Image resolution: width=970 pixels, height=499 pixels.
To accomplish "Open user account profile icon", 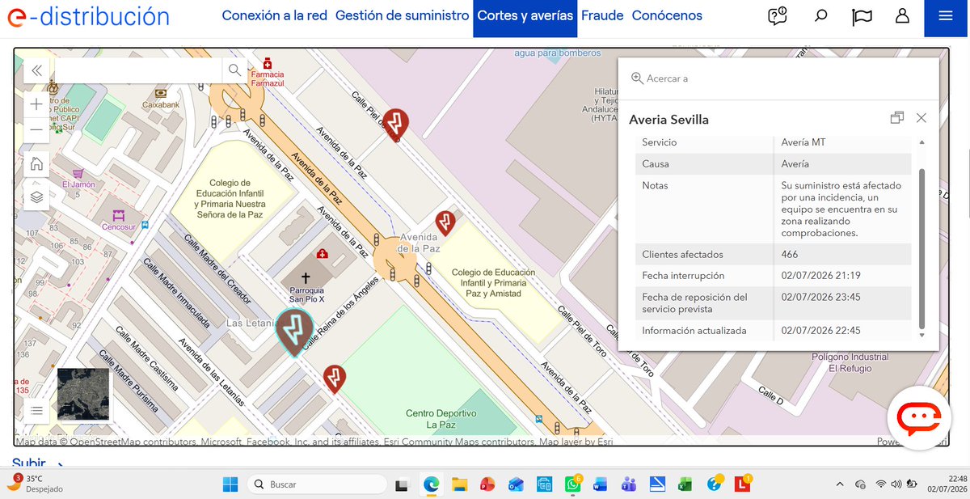I will 902,16.
